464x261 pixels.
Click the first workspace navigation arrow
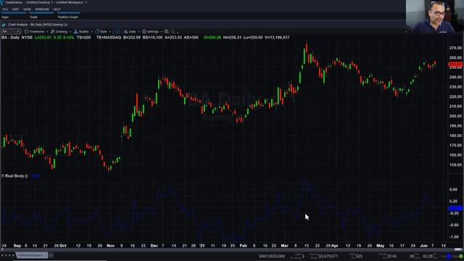coord(2,255)
